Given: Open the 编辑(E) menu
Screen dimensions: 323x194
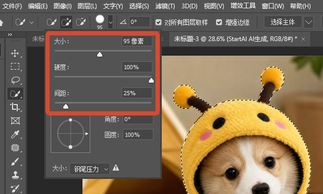Looking at the screenshot, I should pyautogui.click(x=38, y=6).
